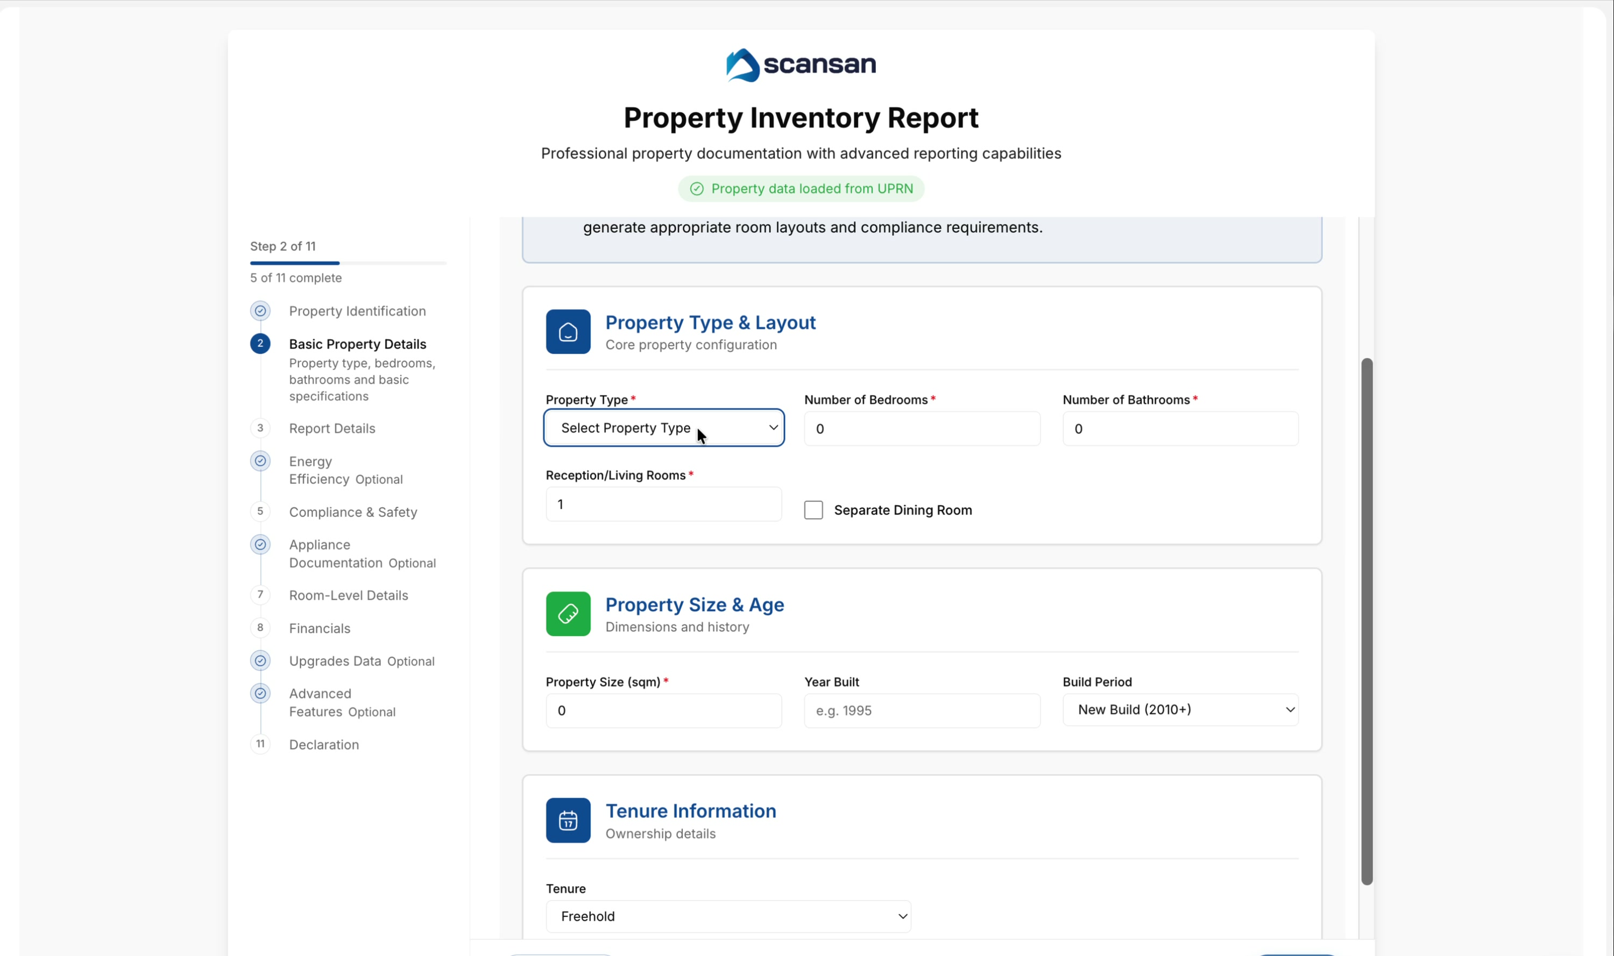Click the step 8 circle for Financials
The width and height of the screenshot is (1614, 956).
260,627
